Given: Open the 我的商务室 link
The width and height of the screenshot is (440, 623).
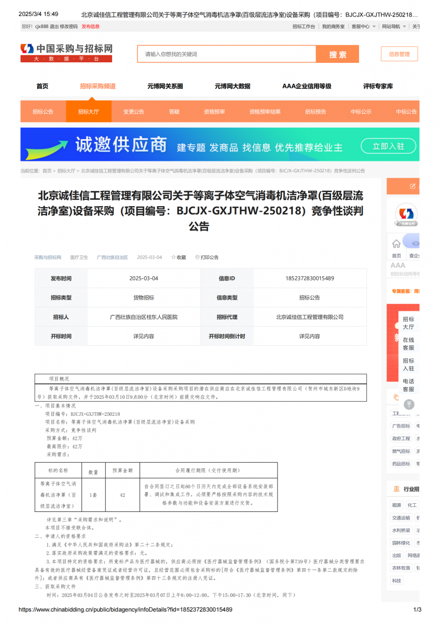Looking at the screenshot, I should 333,26.
